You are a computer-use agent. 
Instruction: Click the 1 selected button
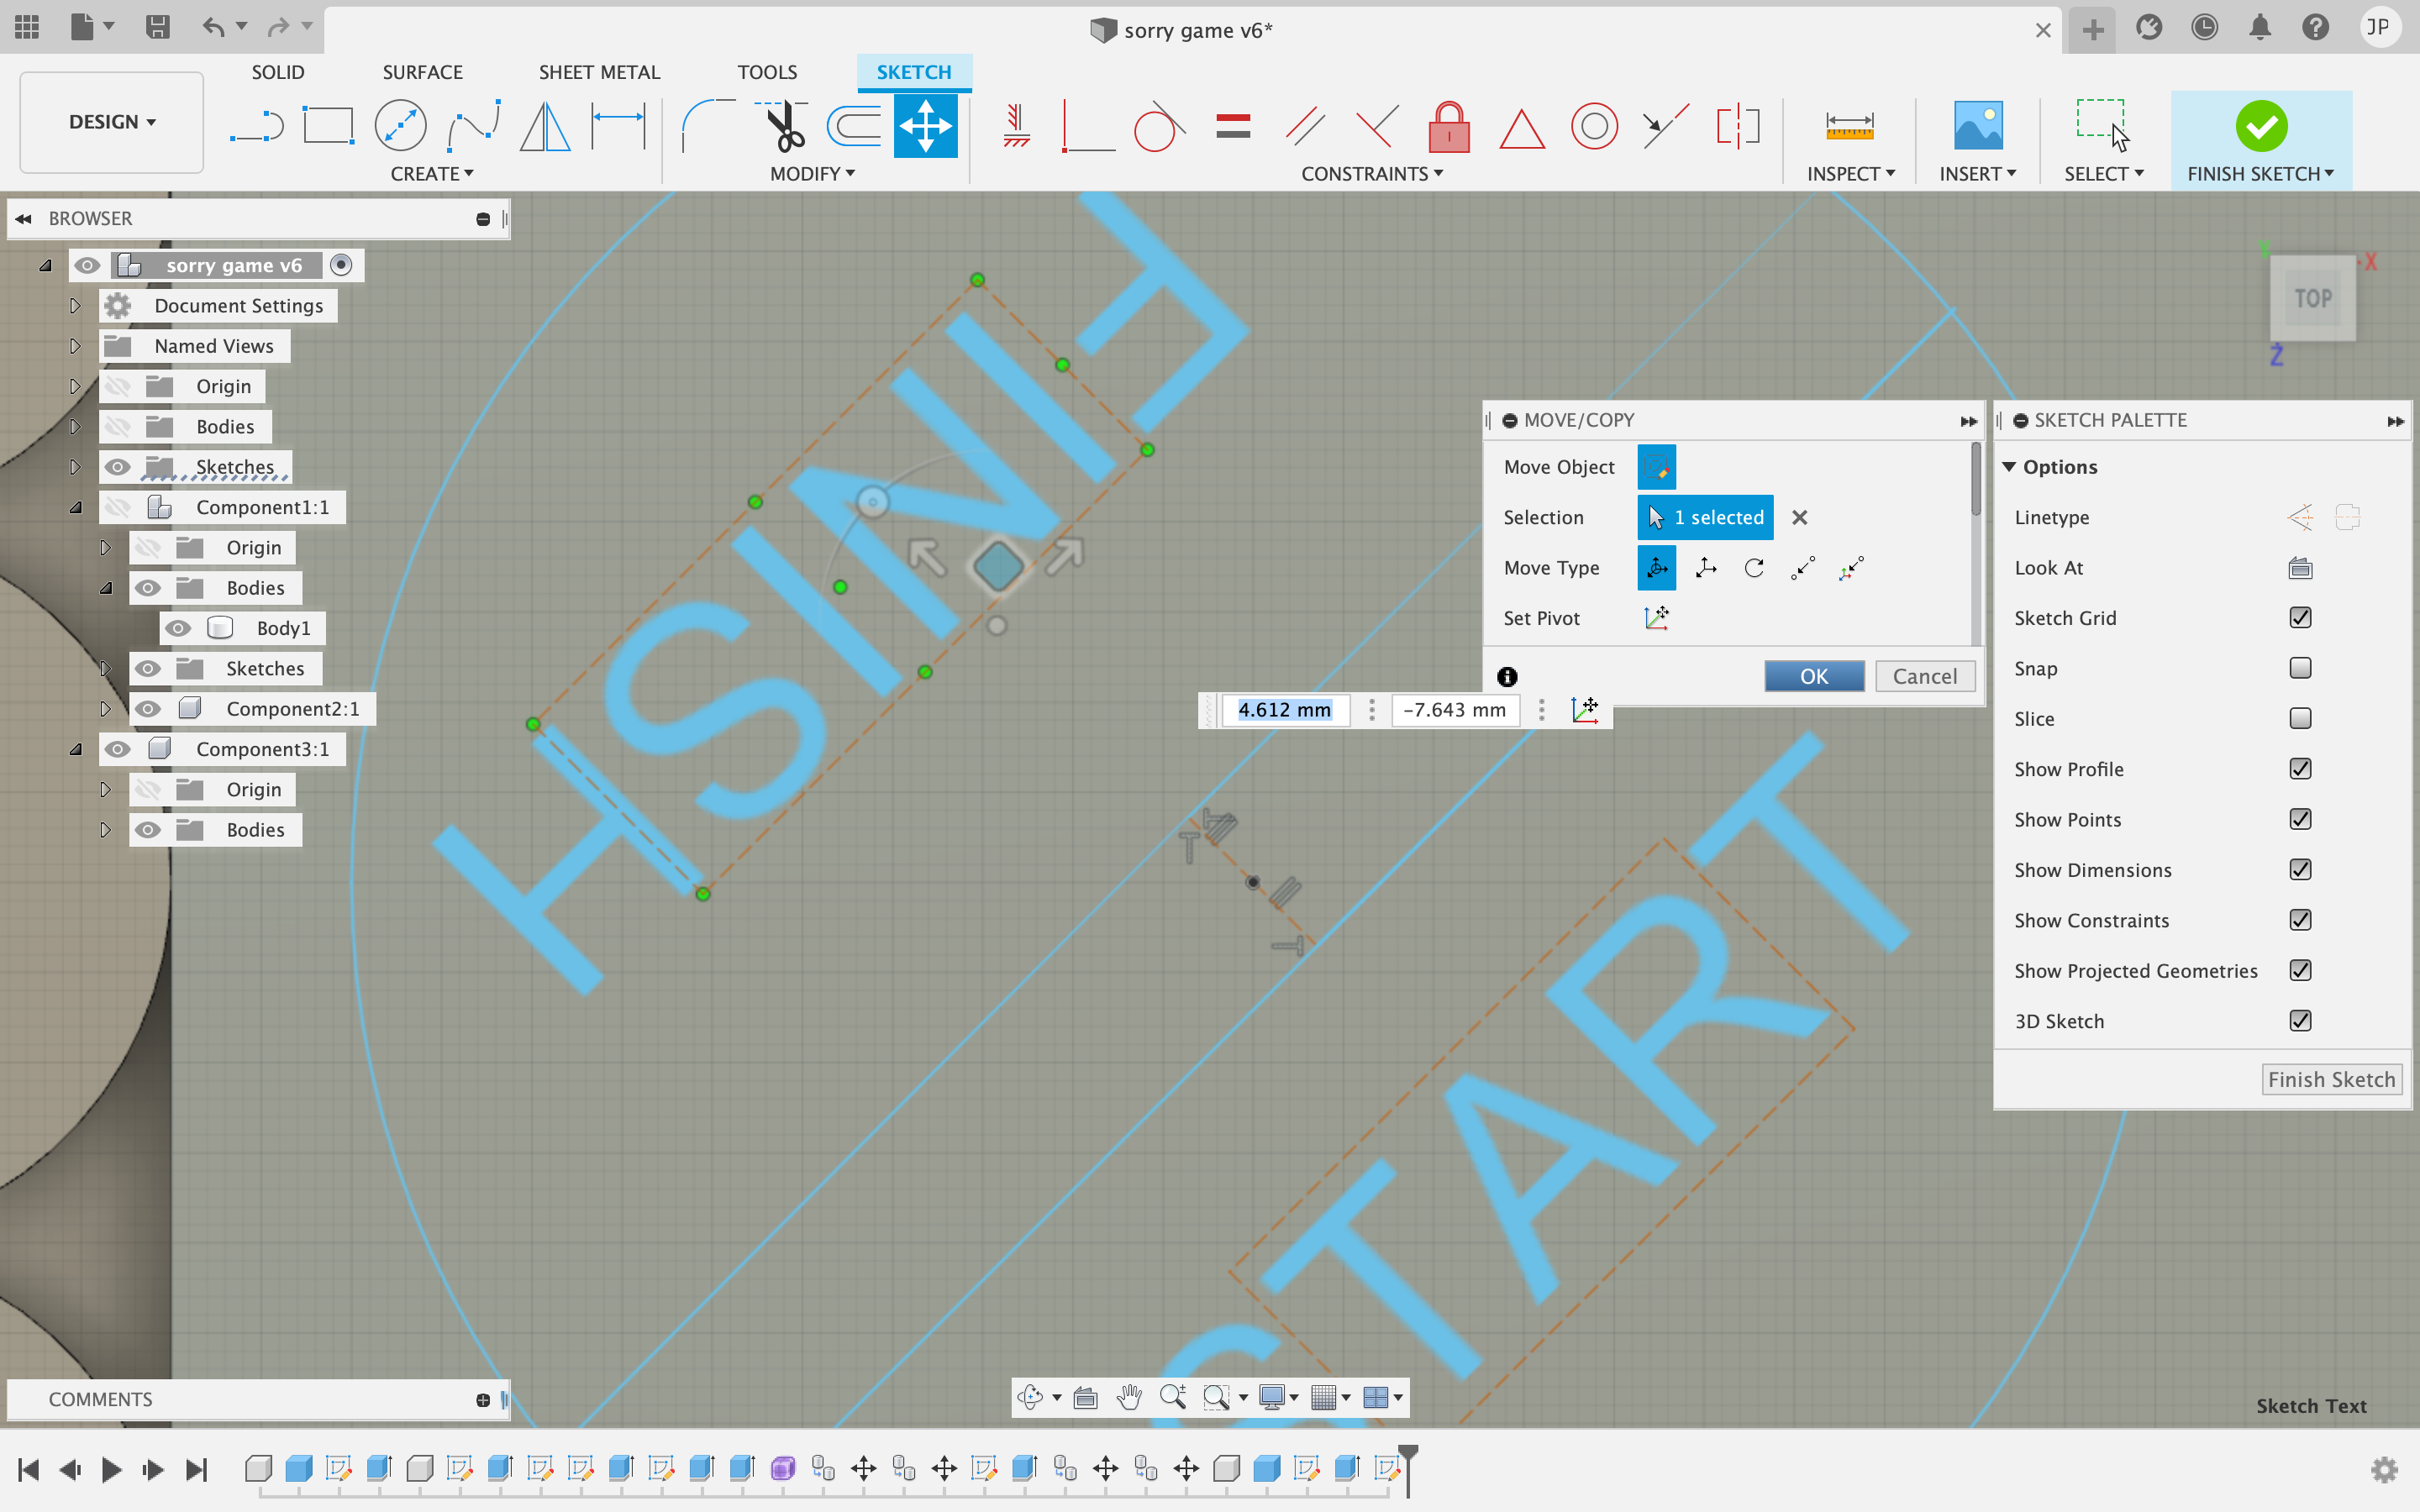(x=1705, y=517)
